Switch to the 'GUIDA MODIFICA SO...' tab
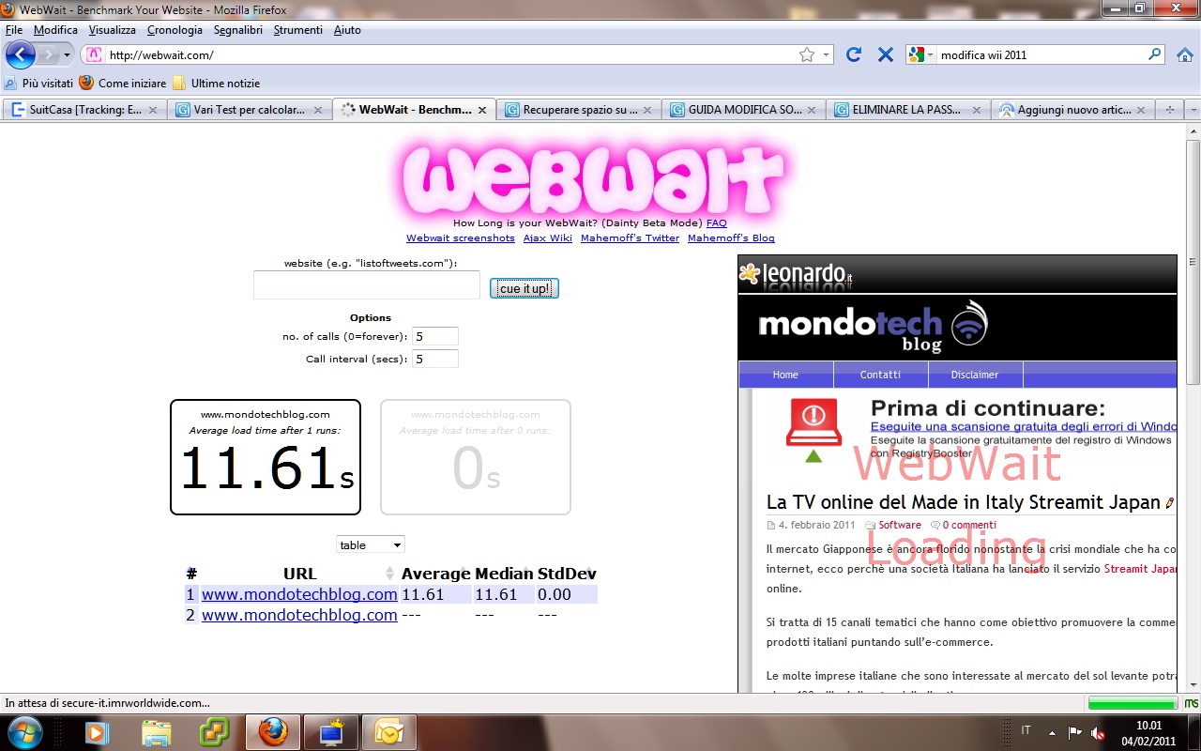Image resolution: width=1201 pixels, height=751 pixels. 742,110
